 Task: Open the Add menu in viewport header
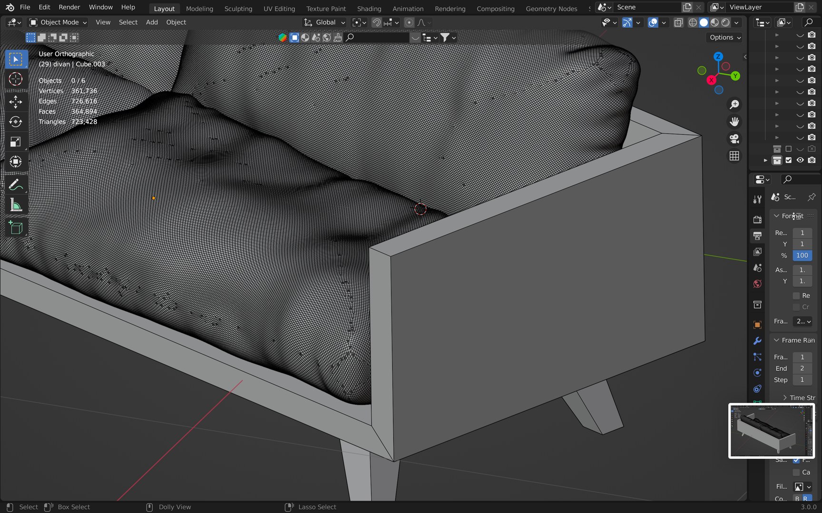pos(152,22)
